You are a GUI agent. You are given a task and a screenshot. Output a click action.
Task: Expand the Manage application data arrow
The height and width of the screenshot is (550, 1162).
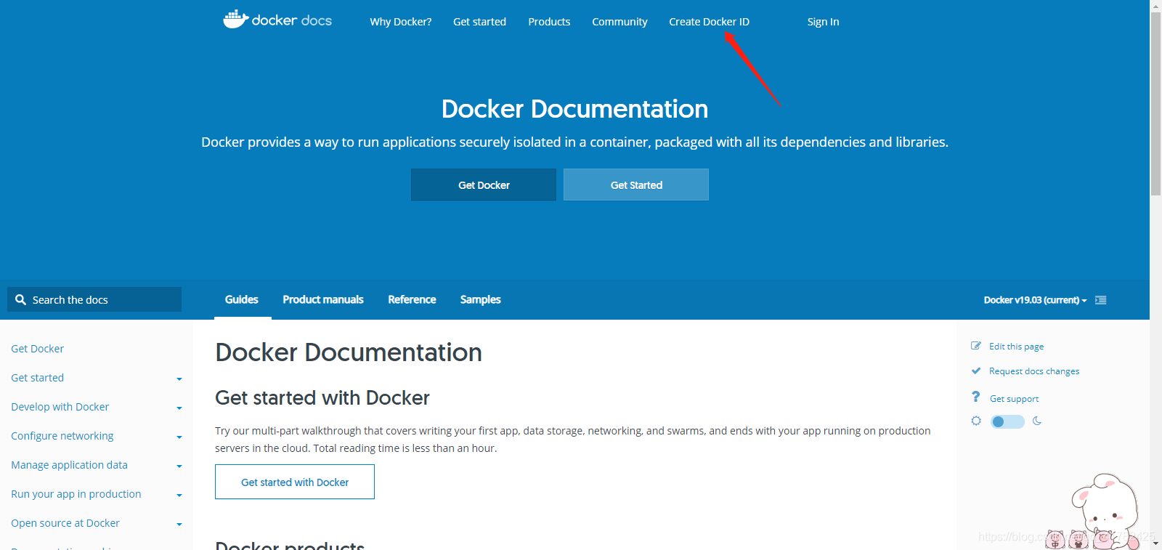point(179,466)
